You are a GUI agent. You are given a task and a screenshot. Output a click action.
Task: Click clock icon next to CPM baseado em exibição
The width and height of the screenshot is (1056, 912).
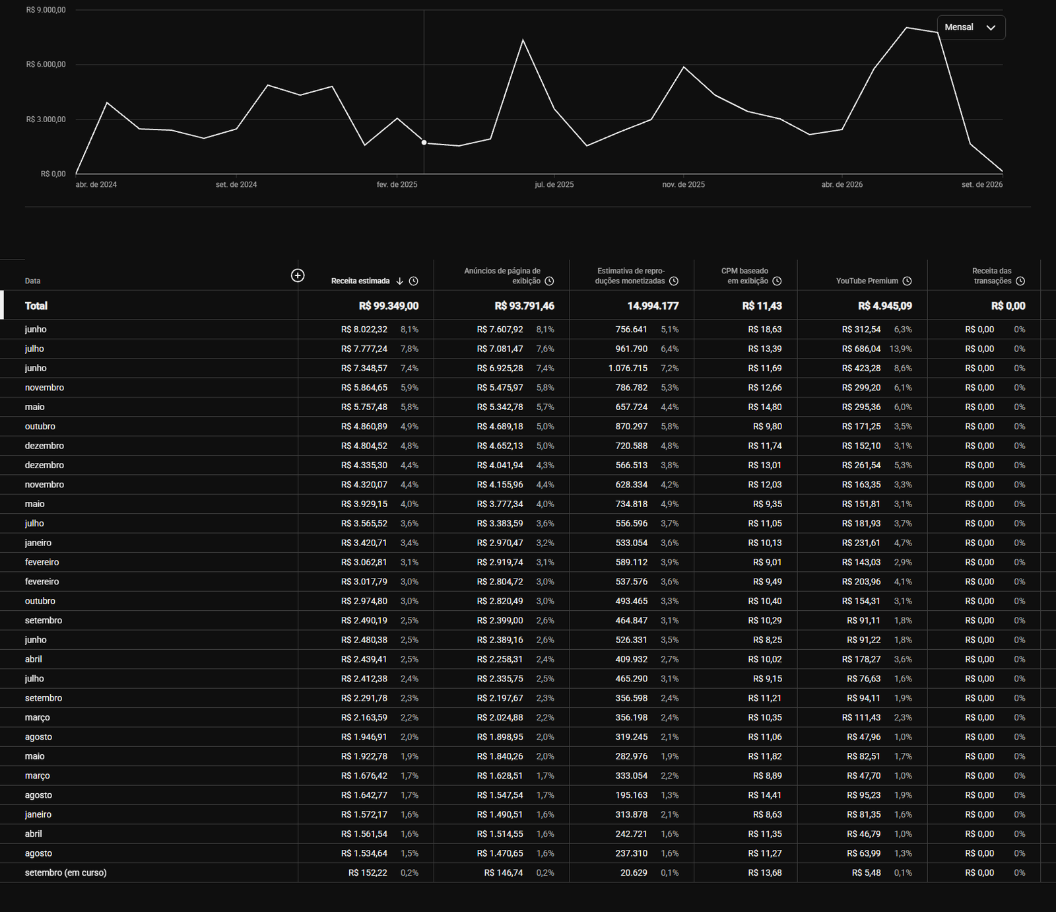(777, 281)
